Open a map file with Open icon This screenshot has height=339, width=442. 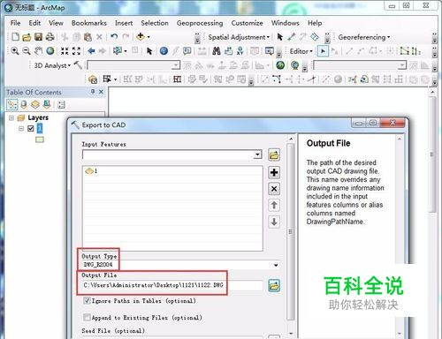pyautogui.click(x=27, y=37)
